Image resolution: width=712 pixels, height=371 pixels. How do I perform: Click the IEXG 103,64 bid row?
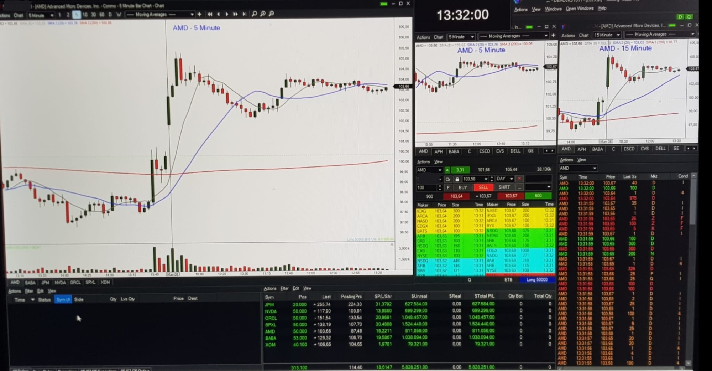pyautogui.click(x=450, y=211)
